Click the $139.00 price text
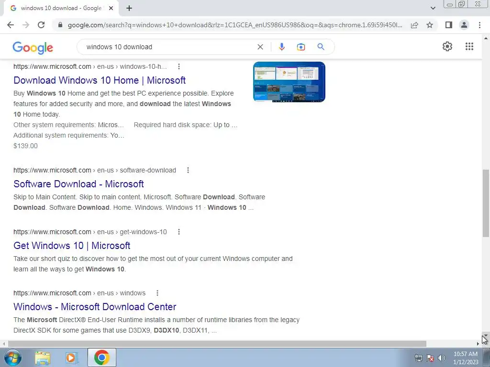490x367 pixels. point(25,146)
